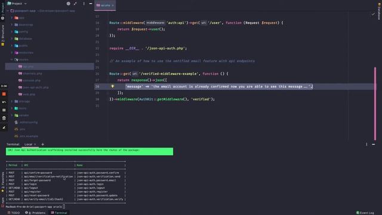Expand the resources folder
Viewport: 382px width, 215px height.
pos(12,53)
